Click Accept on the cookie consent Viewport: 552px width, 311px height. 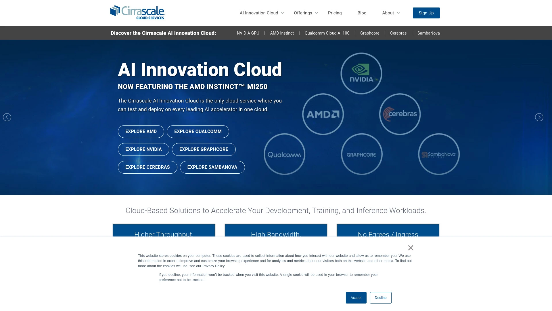click(x=356, y=297)
